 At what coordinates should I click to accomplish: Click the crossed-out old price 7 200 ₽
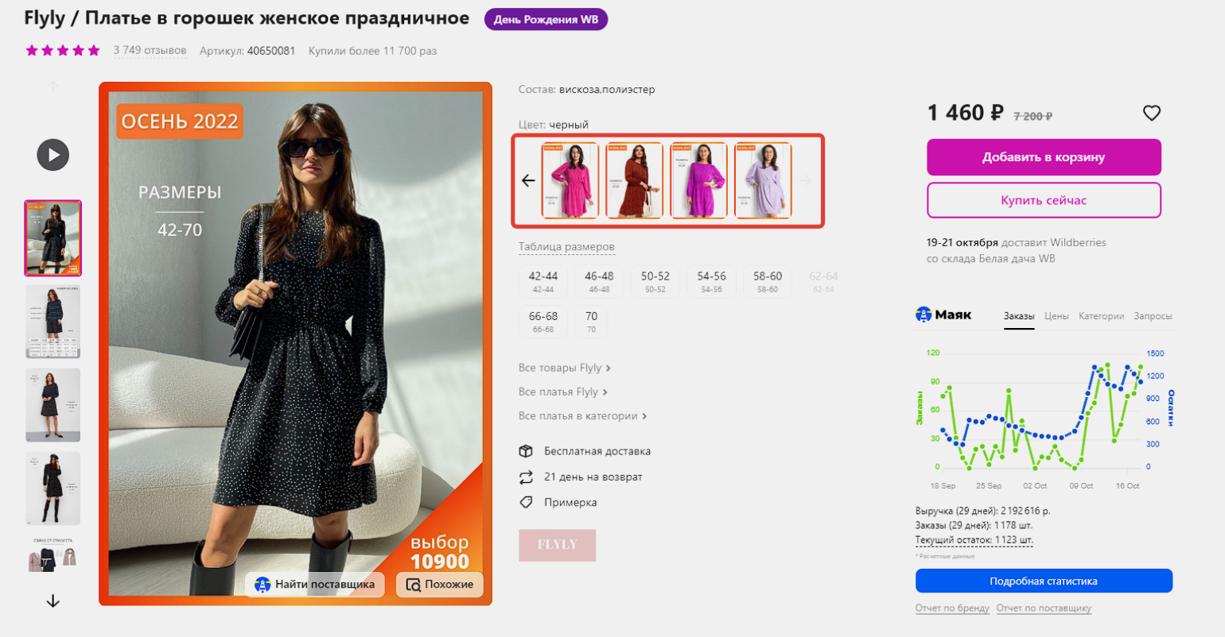click(x=1032, y=116)
